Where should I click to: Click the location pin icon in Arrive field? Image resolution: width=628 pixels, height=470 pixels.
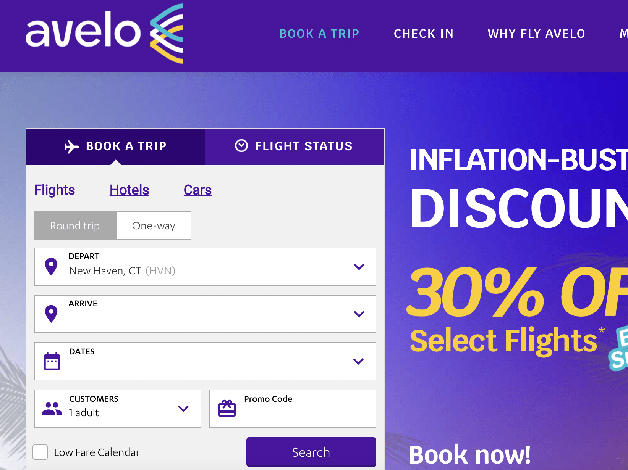click(x=52, y=313)
